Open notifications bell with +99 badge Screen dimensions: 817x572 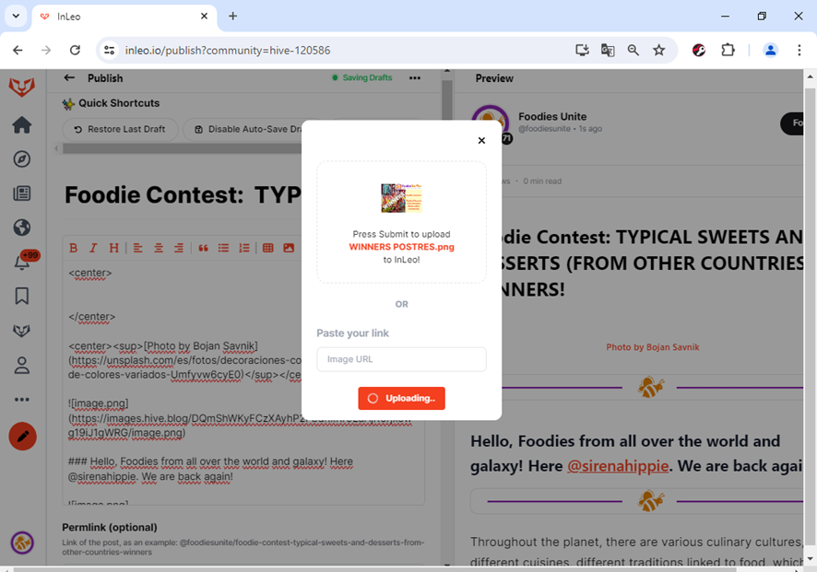click(x=22, y=262)
